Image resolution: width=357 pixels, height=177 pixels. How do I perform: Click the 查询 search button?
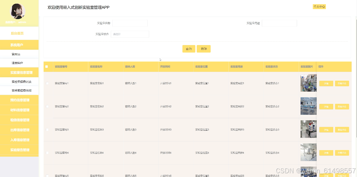coord(189,49)
